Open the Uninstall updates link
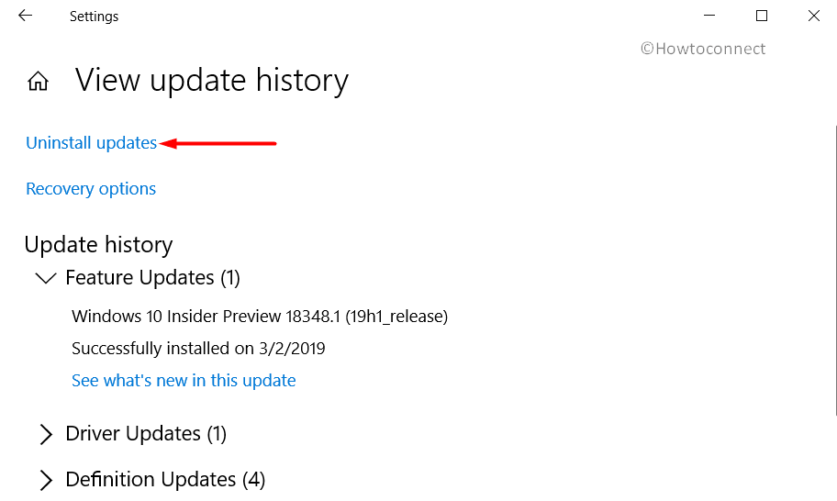The image size is (837, 501). [91, 142]
